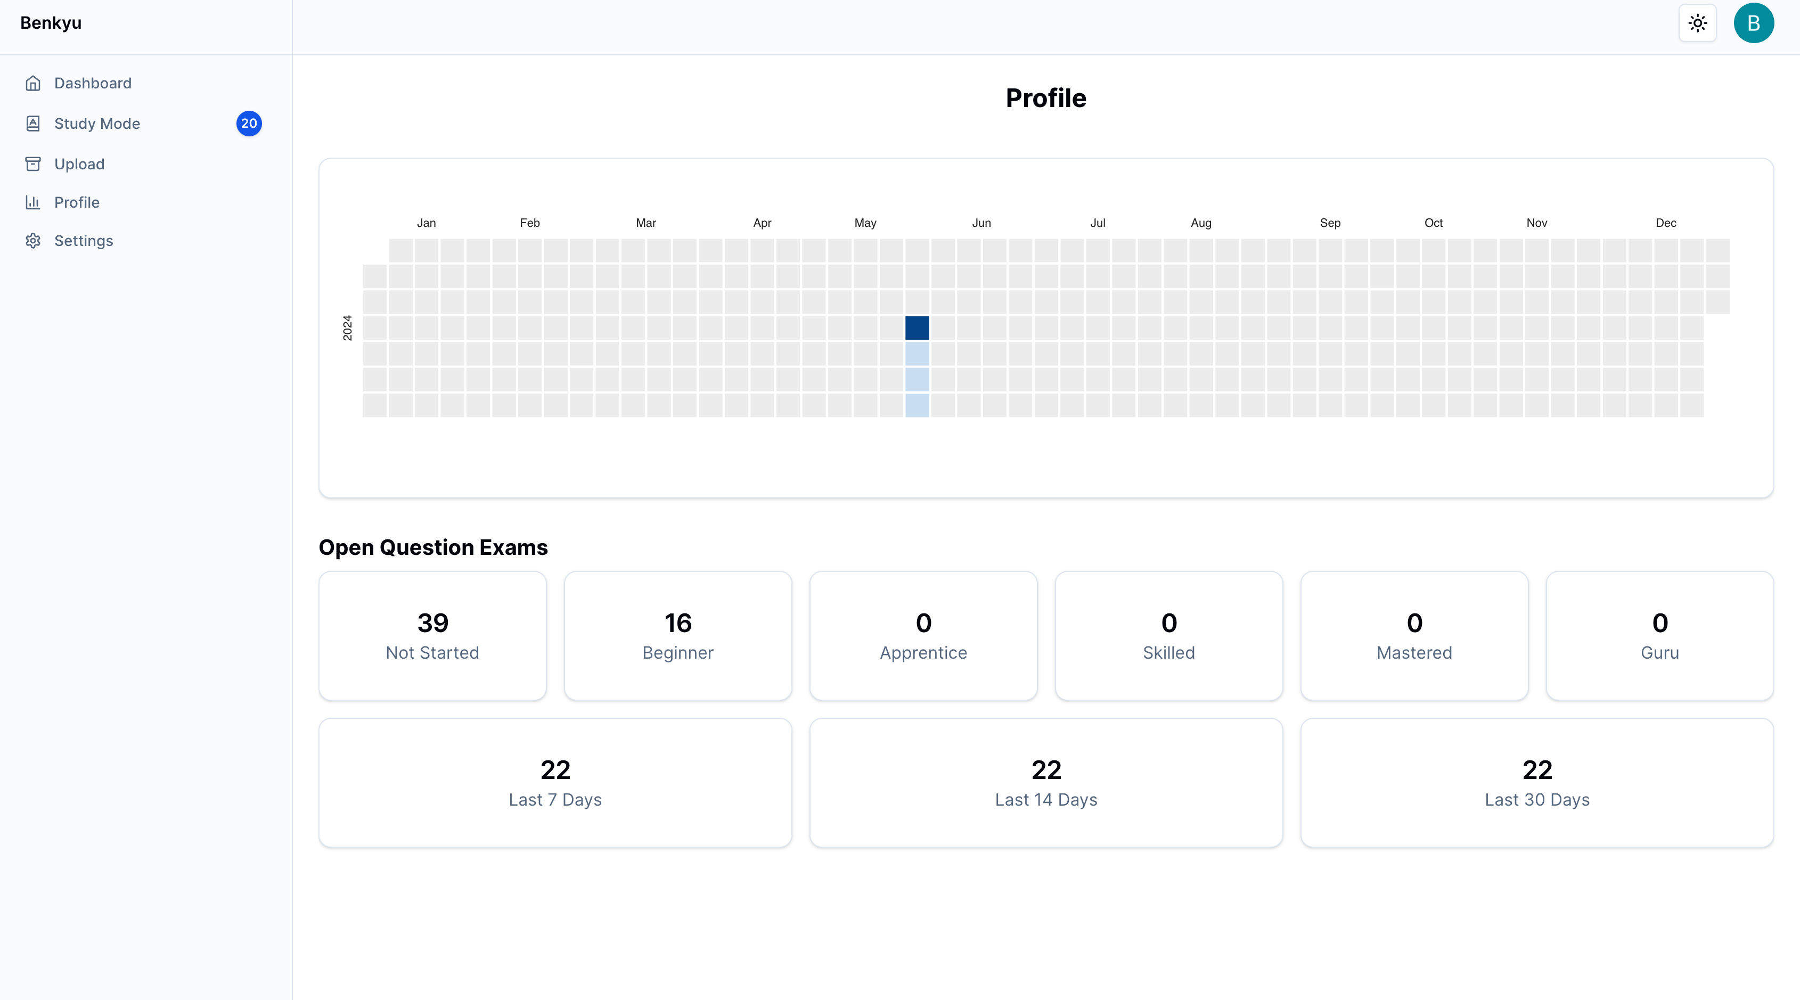The width and height of the screenshot is (1800, 1000).
Task: Click the Last 30 Days card
Action: [1536, 783]
